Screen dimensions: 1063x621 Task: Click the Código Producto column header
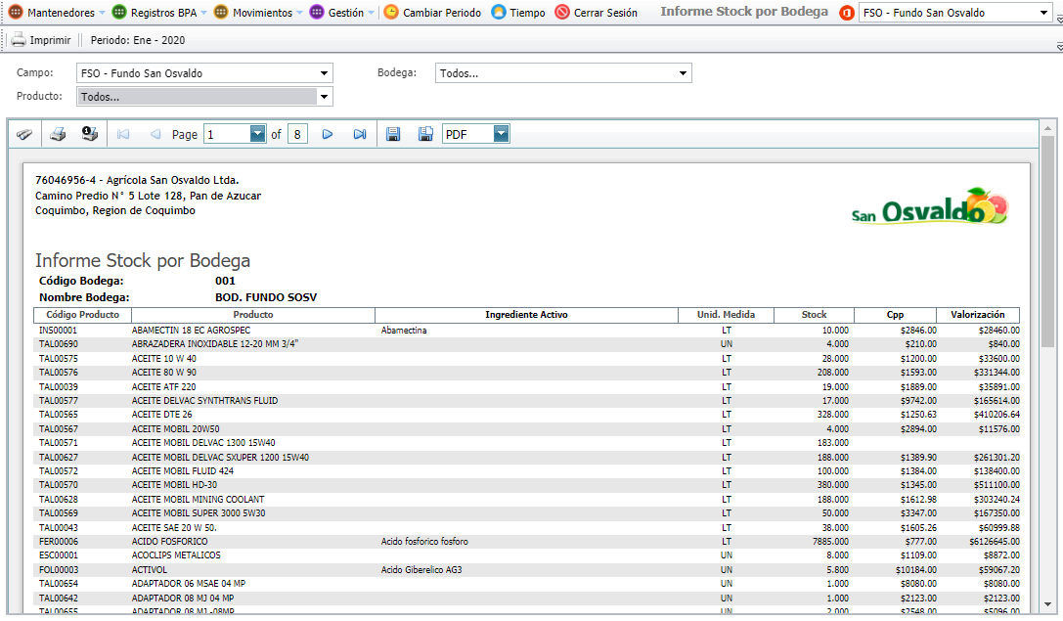click(83, 315)
